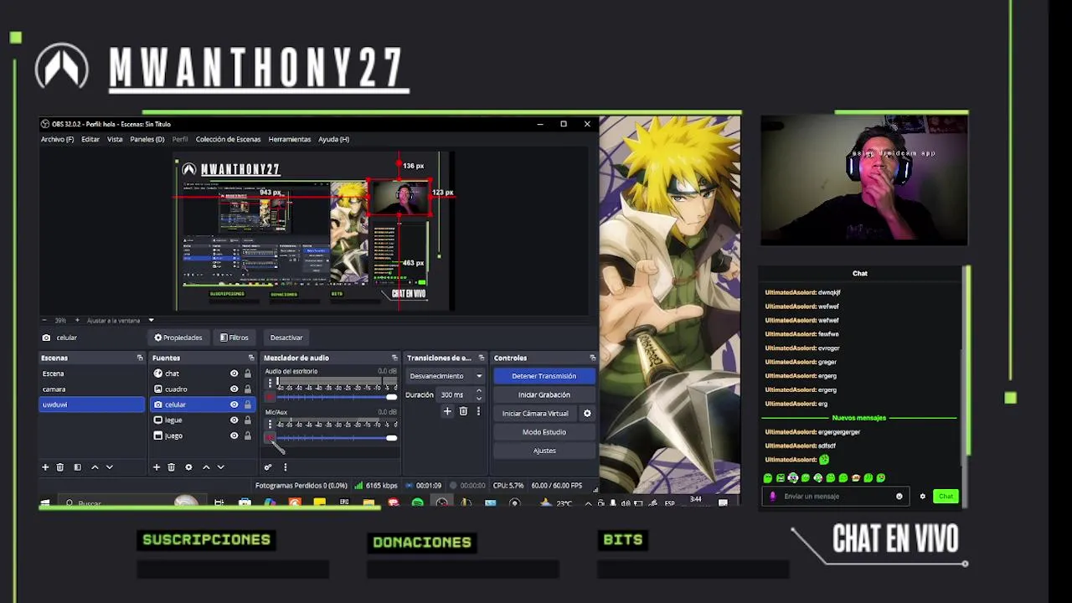Open the Colección de Escenas menu
Image resolution: width=1072 pixels, height=603 pixels.
pos(228,139)
